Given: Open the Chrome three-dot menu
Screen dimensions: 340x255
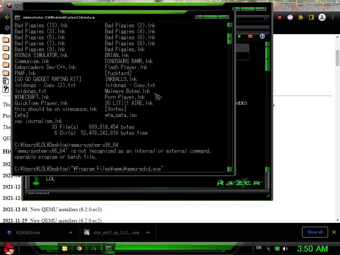Looking at the screenshot, I should [x=333, y=17].
